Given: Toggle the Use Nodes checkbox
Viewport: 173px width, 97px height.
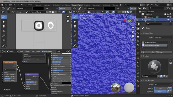Looking at the screenshot, I should 43,51.
